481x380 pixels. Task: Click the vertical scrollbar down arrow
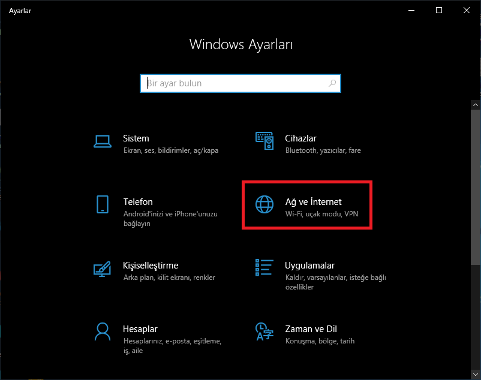[x=476, y=374]
